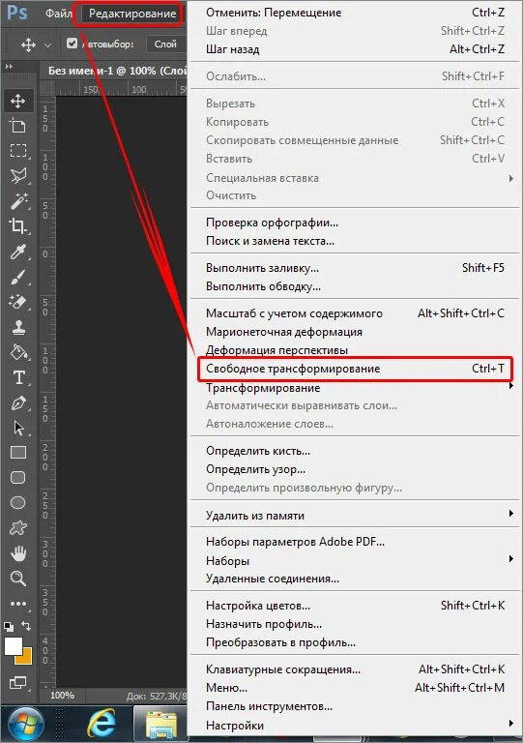The height and width of the screenshot is (743, 523).
Task: Choose Отменить: Перемещение
Action: coord(355,13)
